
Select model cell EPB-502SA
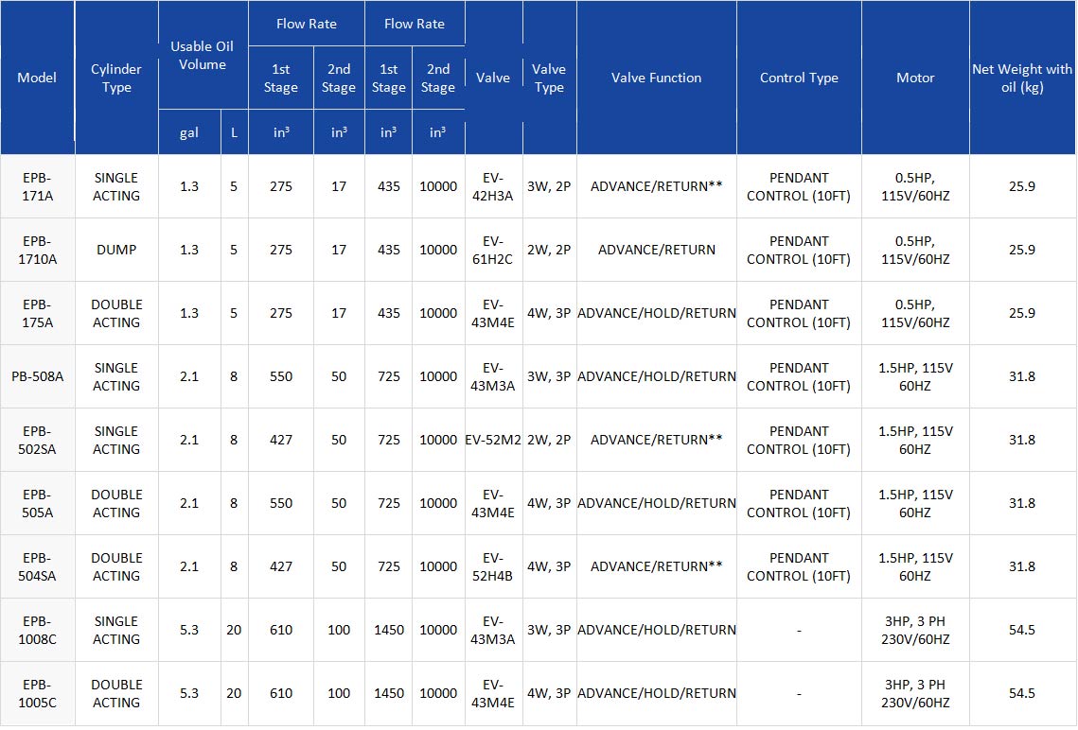[x=37, y=441]
